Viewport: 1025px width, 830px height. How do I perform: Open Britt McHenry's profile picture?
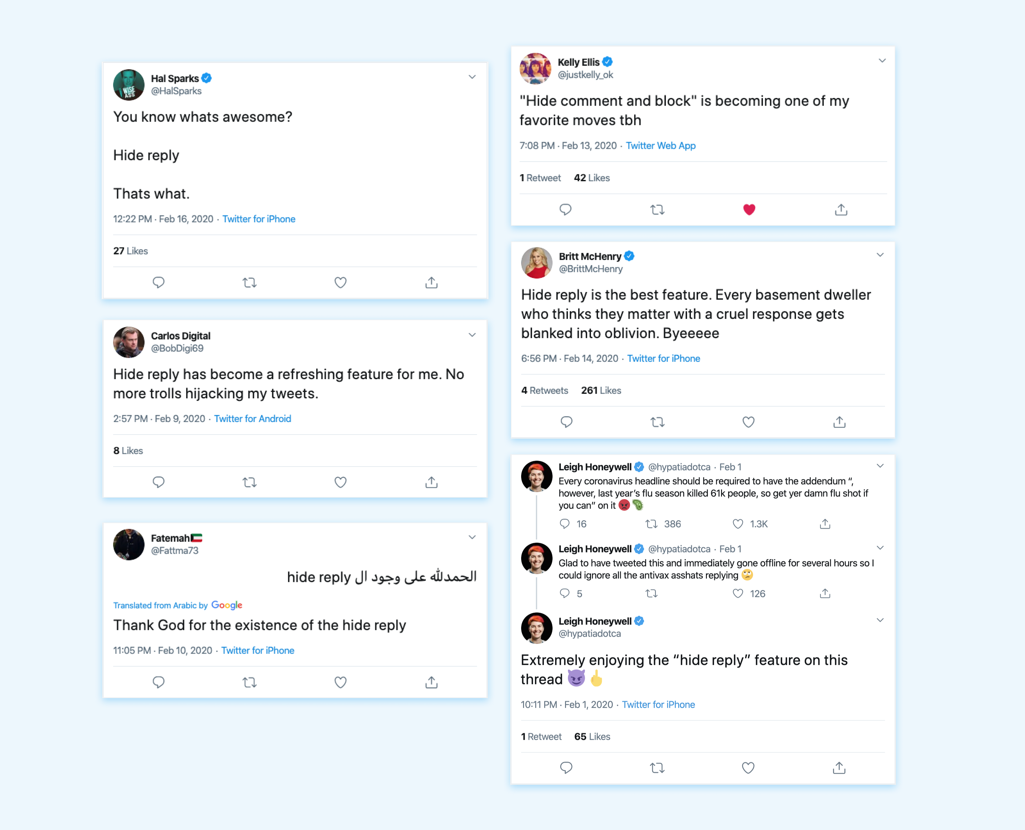pyautogui.click(x=536, y=263)
